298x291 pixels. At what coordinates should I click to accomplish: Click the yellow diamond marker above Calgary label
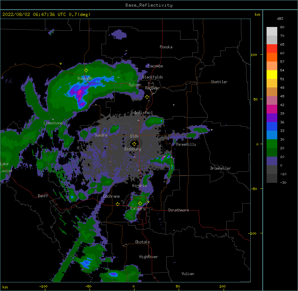140,204
